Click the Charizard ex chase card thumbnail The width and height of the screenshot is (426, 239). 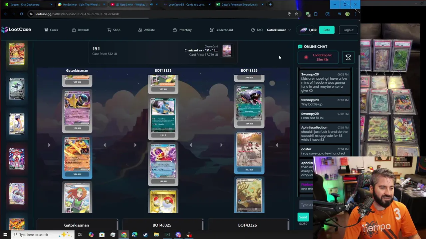227,51
